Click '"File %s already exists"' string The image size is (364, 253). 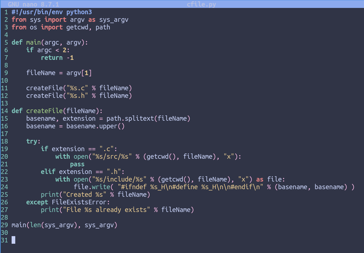pyautogui.click(x=107, y=210)
